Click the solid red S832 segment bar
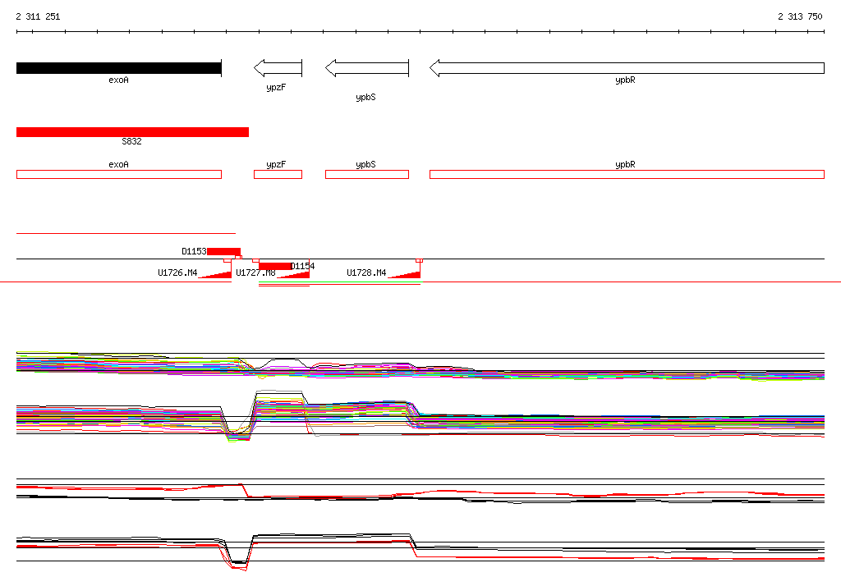 (132, 132)
